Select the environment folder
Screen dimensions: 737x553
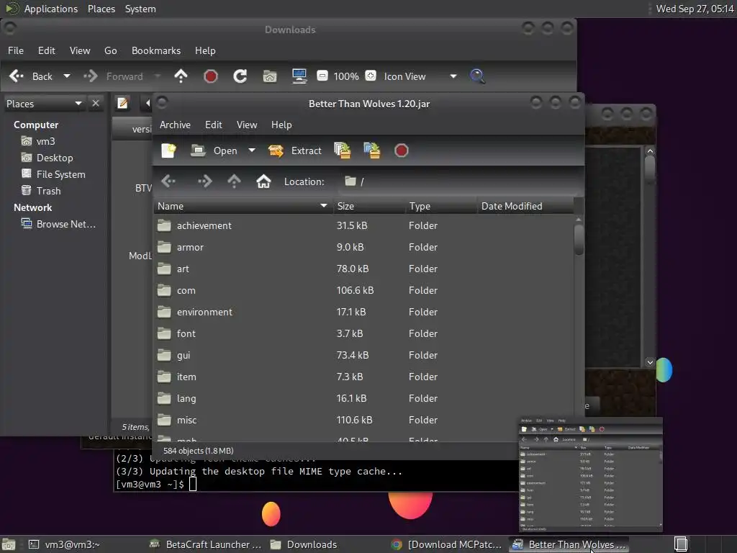coord(363,313)
